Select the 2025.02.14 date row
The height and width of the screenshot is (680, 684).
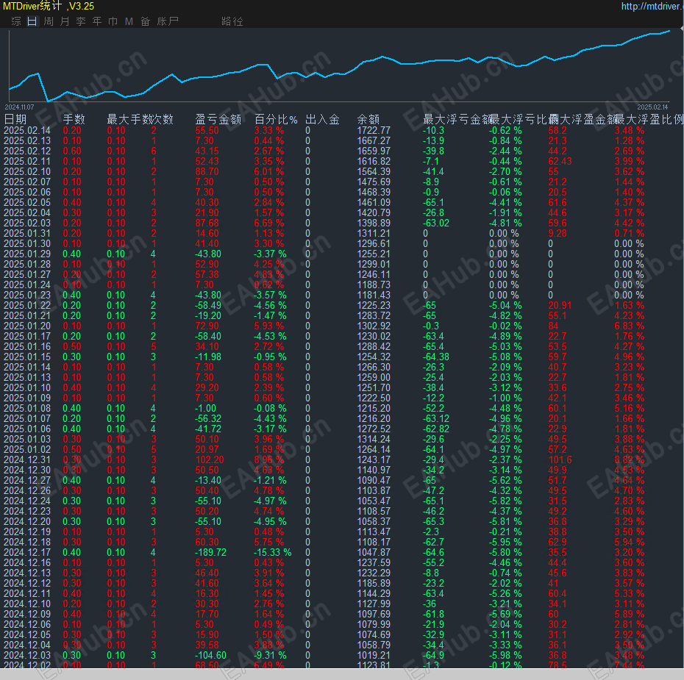click(x=27, y=130)
